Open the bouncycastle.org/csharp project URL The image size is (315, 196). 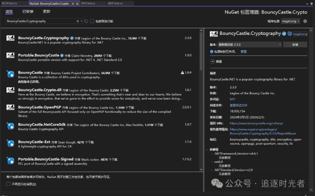pos(256,123)
